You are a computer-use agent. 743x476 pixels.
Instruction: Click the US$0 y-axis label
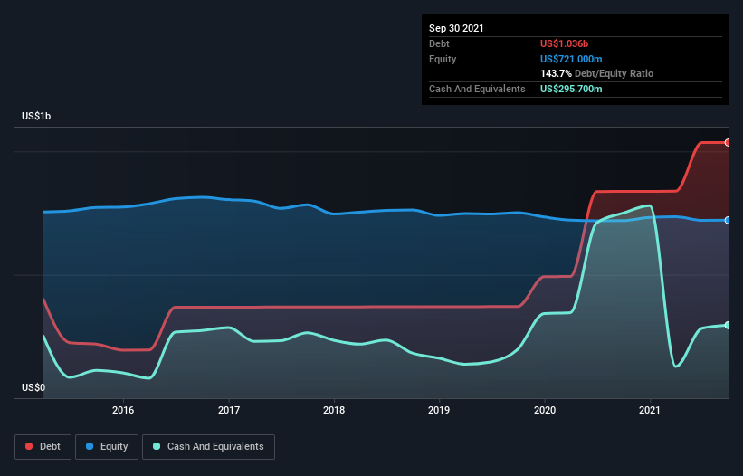[33, 387]
